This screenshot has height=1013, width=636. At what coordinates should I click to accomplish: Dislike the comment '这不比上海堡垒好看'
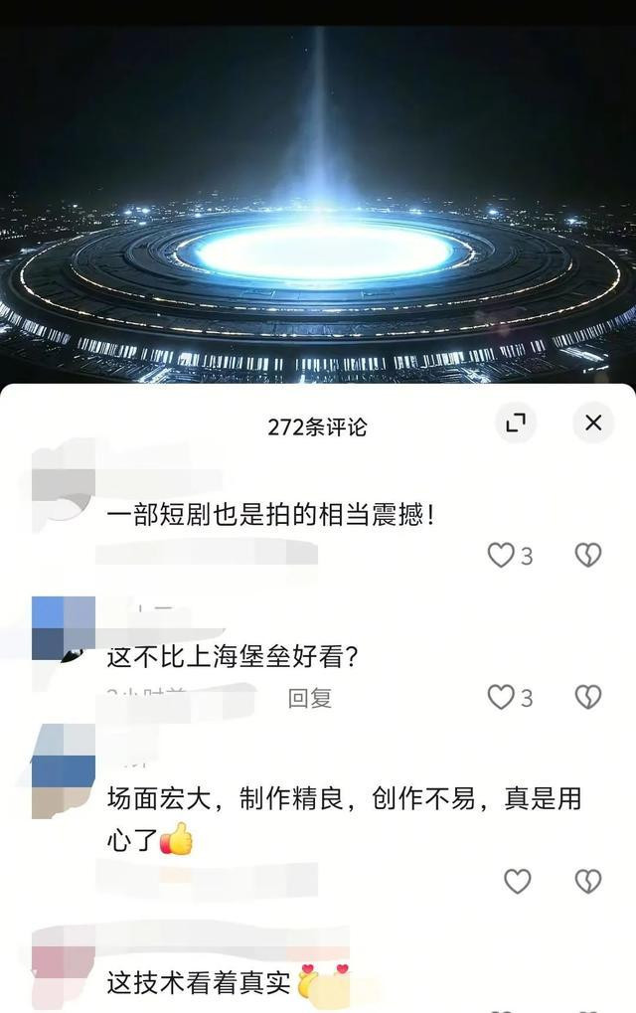588,697
